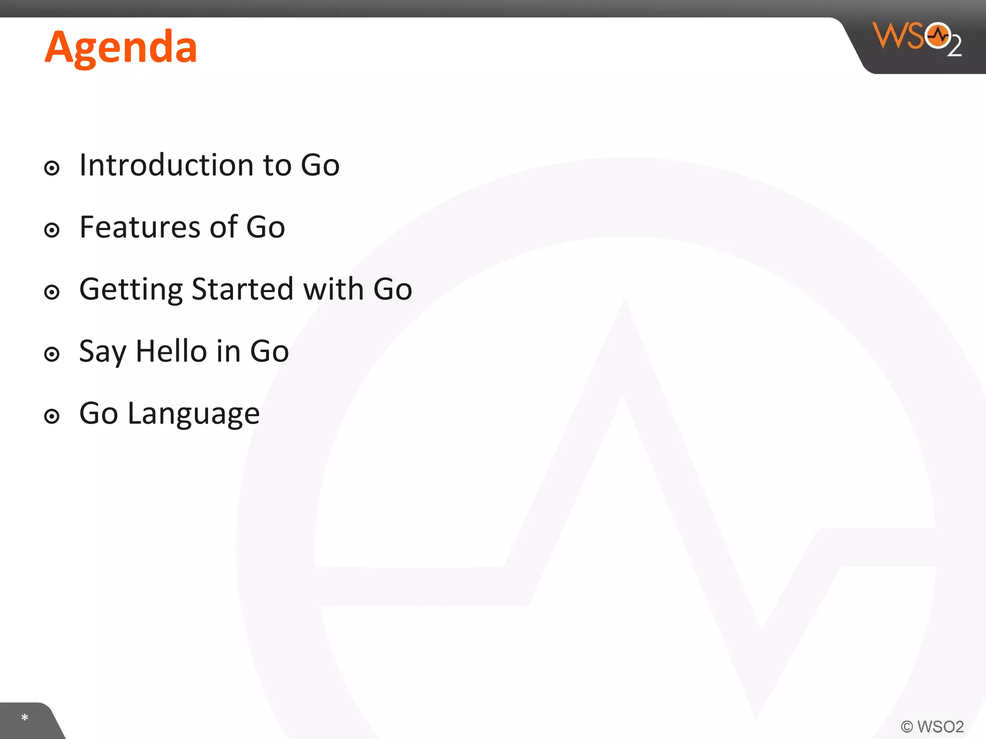Click the bullet beside Go Language
The height and width of the screenshot is (739, 986).
pyautogui.click(x=52, y=416)
